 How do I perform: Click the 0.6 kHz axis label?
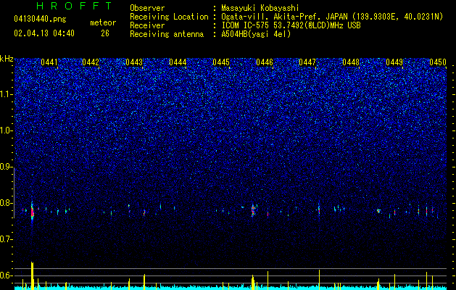(6, 275)
